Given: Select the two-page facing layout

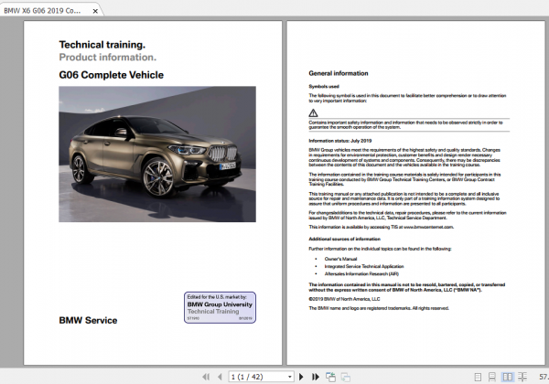Looking at the screenshot, I should [x=507, y=377].
